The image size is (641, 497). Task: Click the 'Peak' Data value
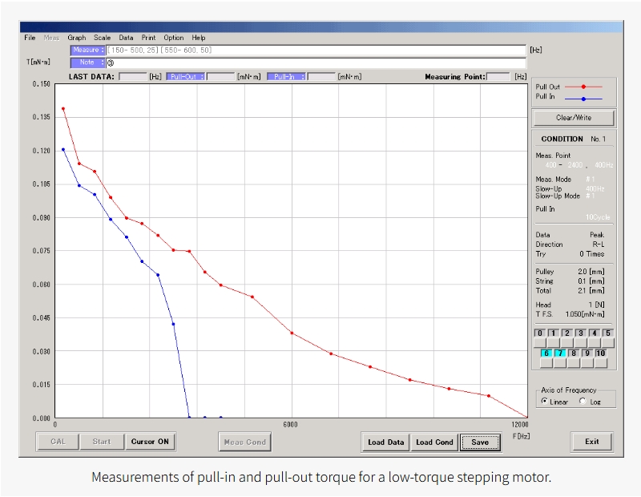pyautogui.click(x=597, y=235)
